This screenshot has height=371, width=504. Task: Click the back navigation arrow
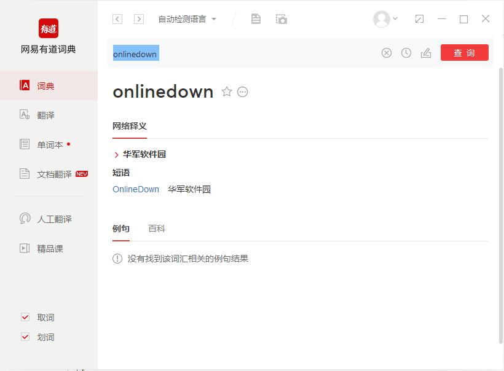click(117, 18)
